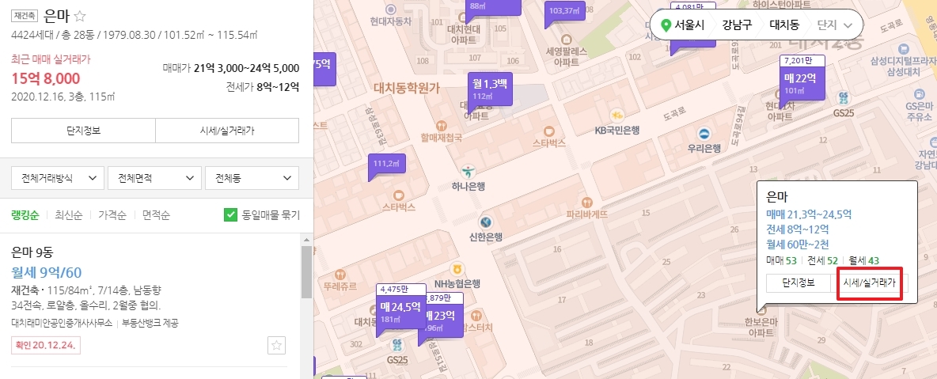Click 전세 52 count in popup

[x=822, y=260]
